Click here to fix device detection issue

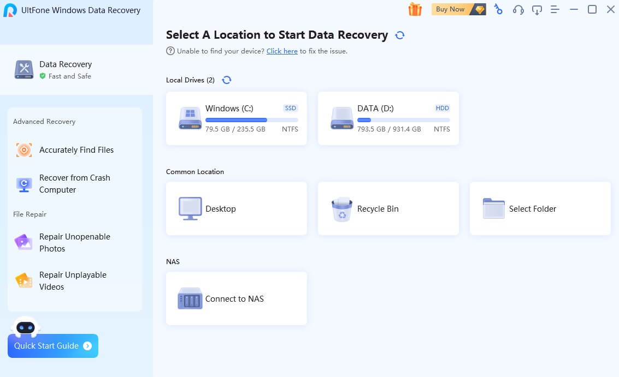point(282,51)
